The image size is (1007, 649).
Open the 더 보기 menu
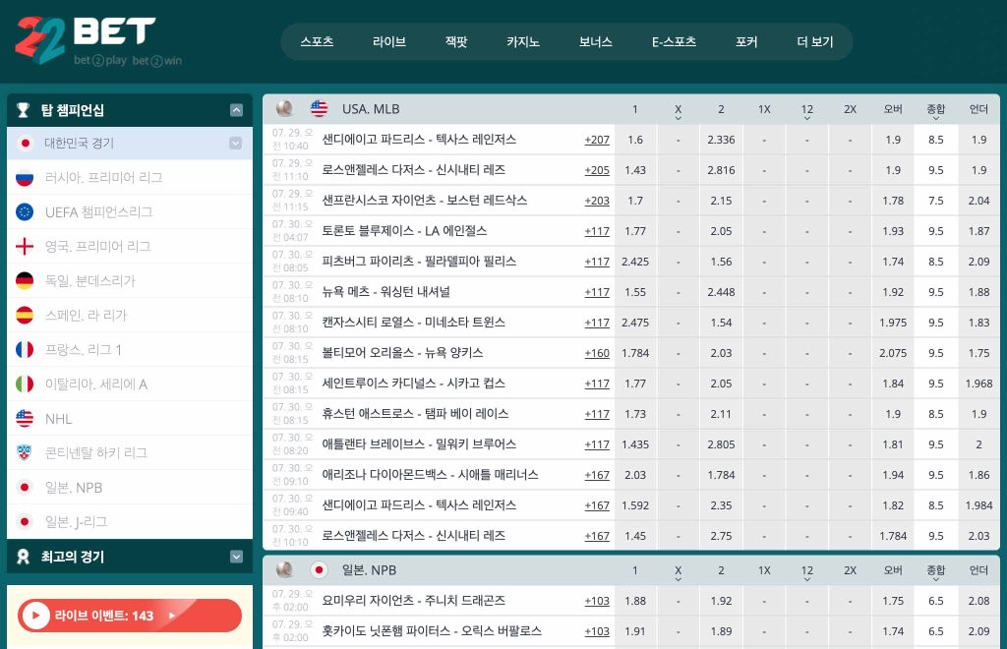point(815,41)
